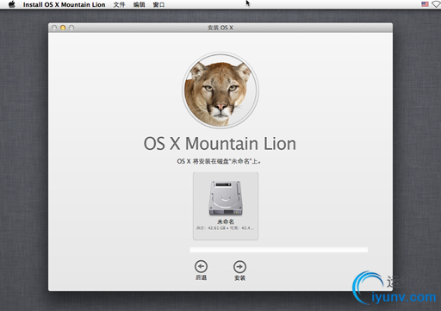Click the 后退 label
This screenshot has width=441, height=311.
point(201,277)
